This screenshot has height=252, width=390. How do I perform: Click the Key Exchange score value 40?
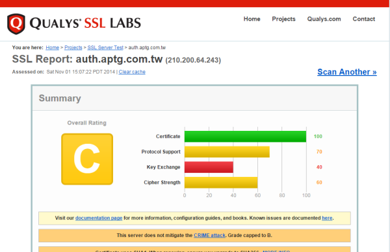pyautogui.click(x=319, y=167)
